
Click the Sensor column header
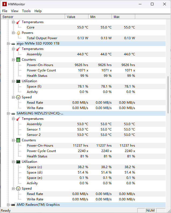pos(32,17)
